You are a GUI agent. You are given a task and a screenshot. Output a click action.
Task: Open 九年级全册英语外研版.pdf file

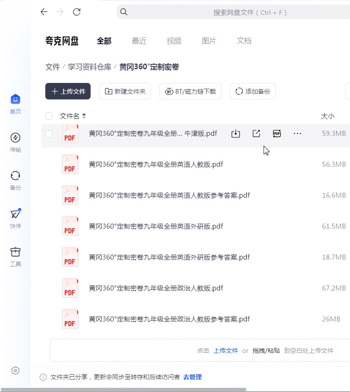tap(156, 226)
